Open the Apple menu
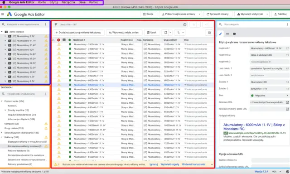Image resolution: width=290 pixels, height=174 pixels. (x=4, y=2)
